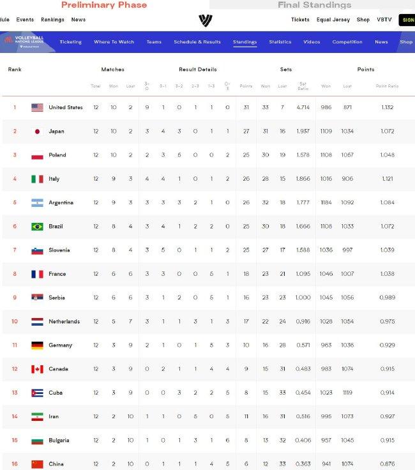Switch to the Preliminary Phase tab

point(104,5)
